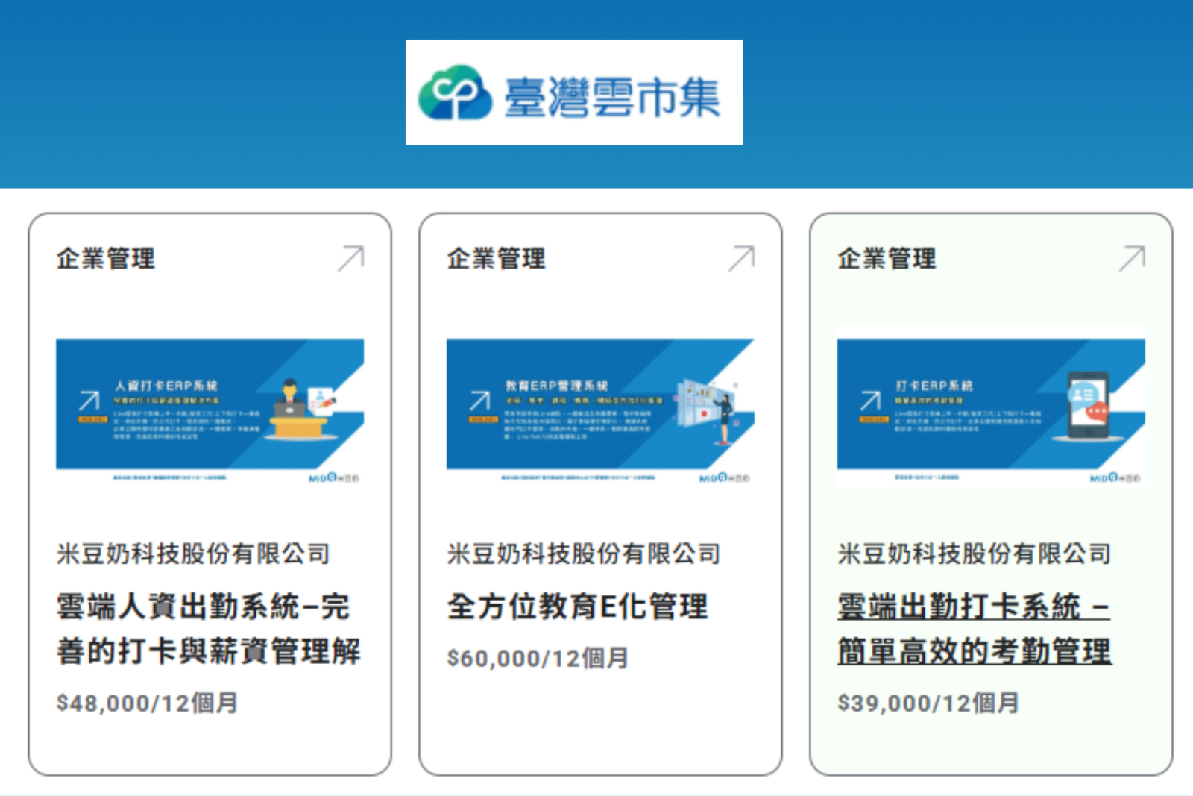The image size is (1193, 796).
Task: Click the 臺灣雲市集 cloud logo icon
Action: tap(455, 93)
